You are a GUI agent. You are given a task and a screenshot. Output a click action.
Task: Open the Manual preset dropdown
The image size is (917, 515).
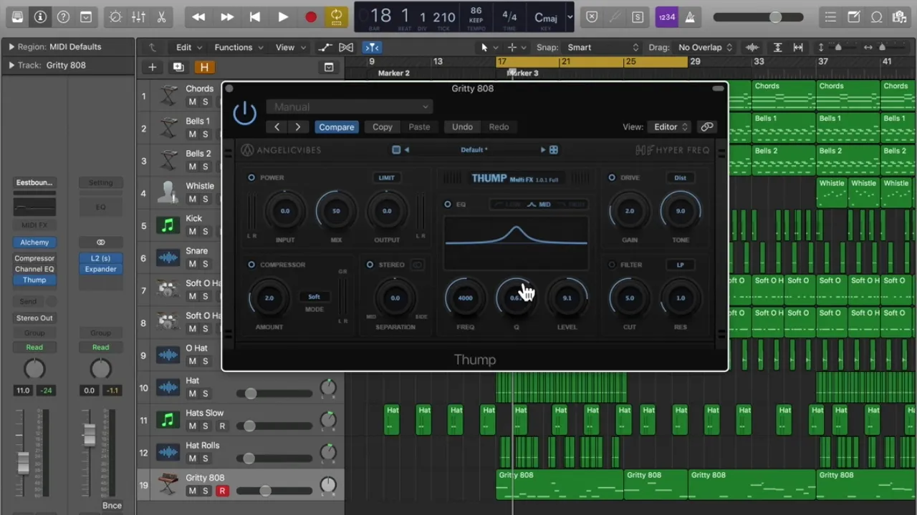[349, 107]
